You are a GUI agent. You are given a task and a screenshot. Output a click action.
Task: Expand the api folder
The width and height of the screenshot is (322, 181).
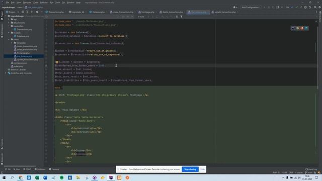click(9, 19)
